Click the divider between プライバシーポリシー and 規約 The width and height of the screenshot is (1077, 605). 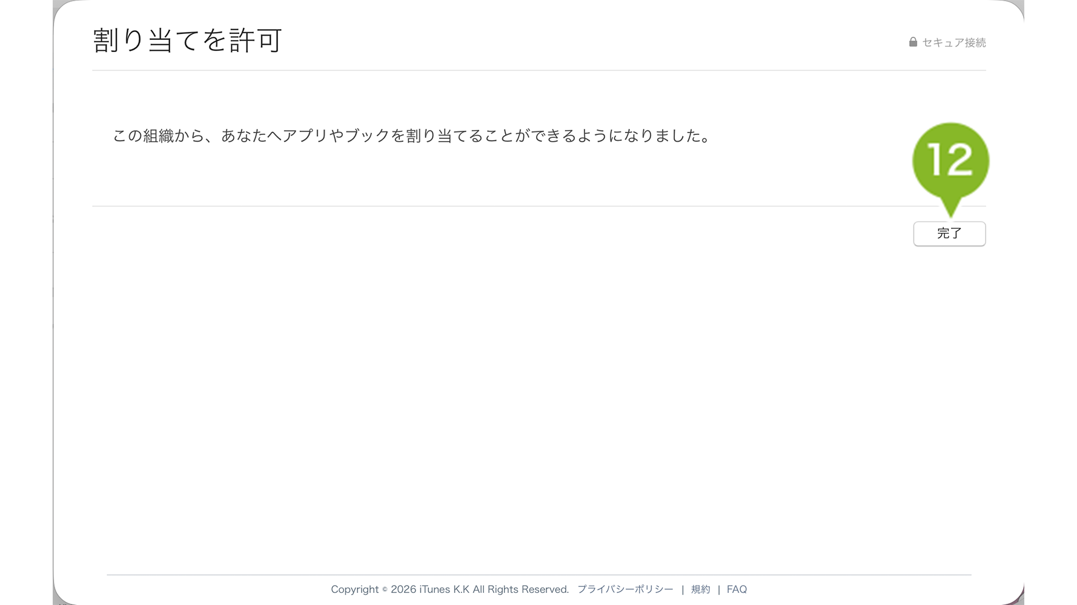(x=683, y=589)
